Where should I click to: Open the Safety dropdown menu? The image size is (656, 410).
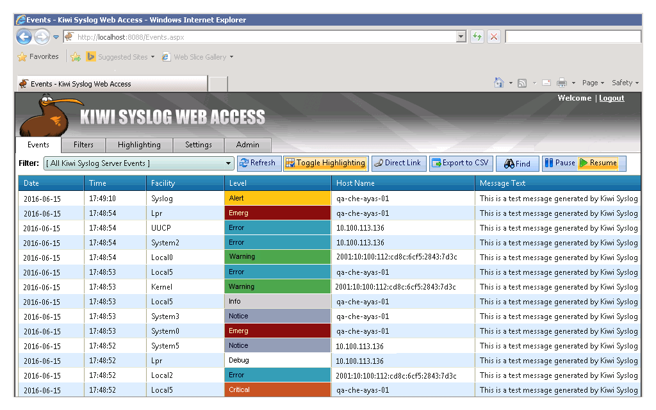tap(623, 83)
